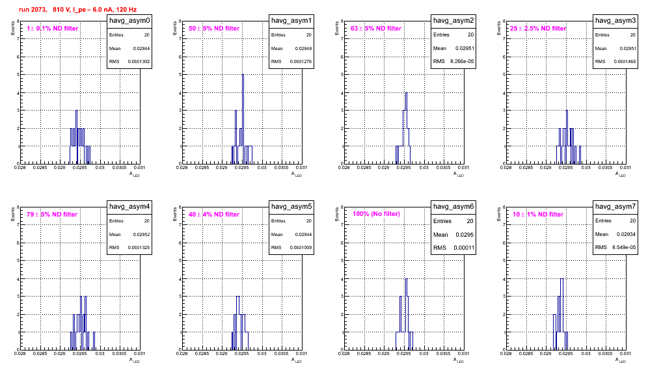Click Mean value 0.02944 in havg_asym0 box

tap(141, 49)
